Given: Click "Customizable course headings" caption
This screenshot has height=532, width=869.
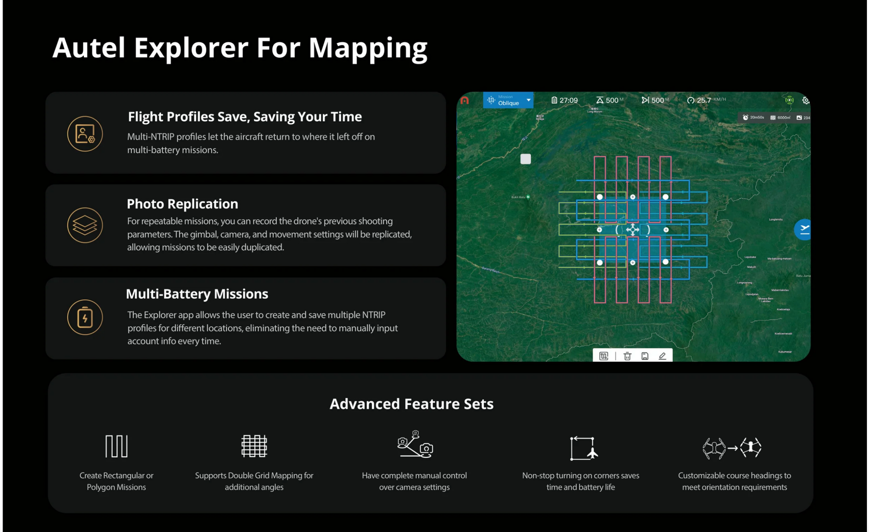Looking at the screenshot, I should coord(734,481).
